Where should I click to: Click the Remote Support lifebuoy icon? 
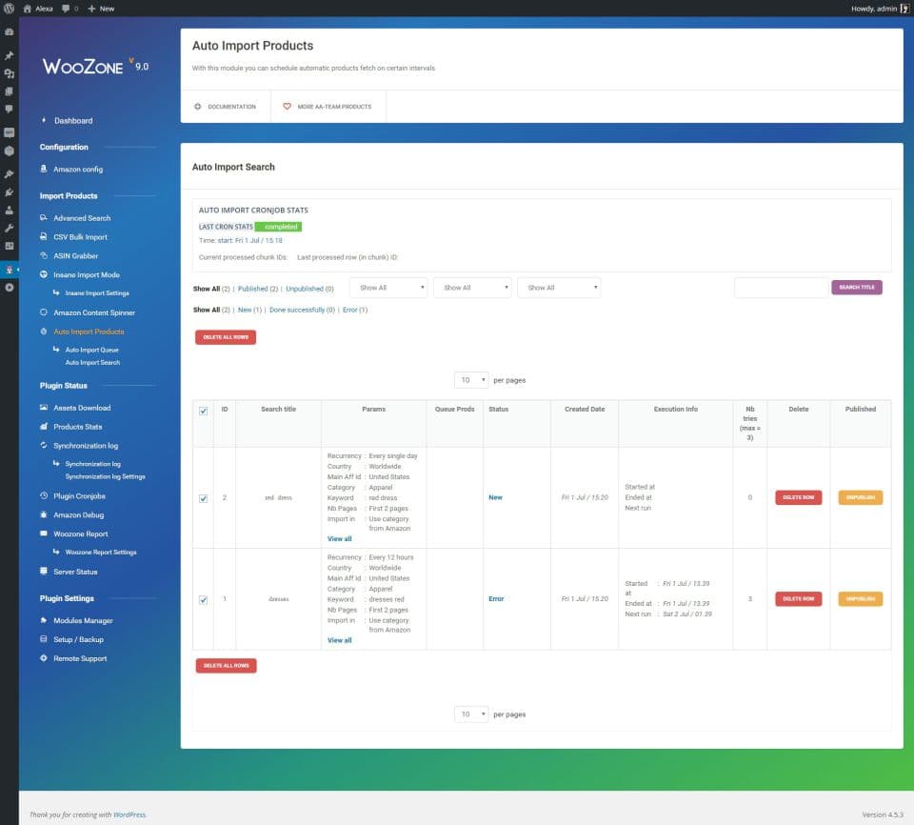[44, 658]
